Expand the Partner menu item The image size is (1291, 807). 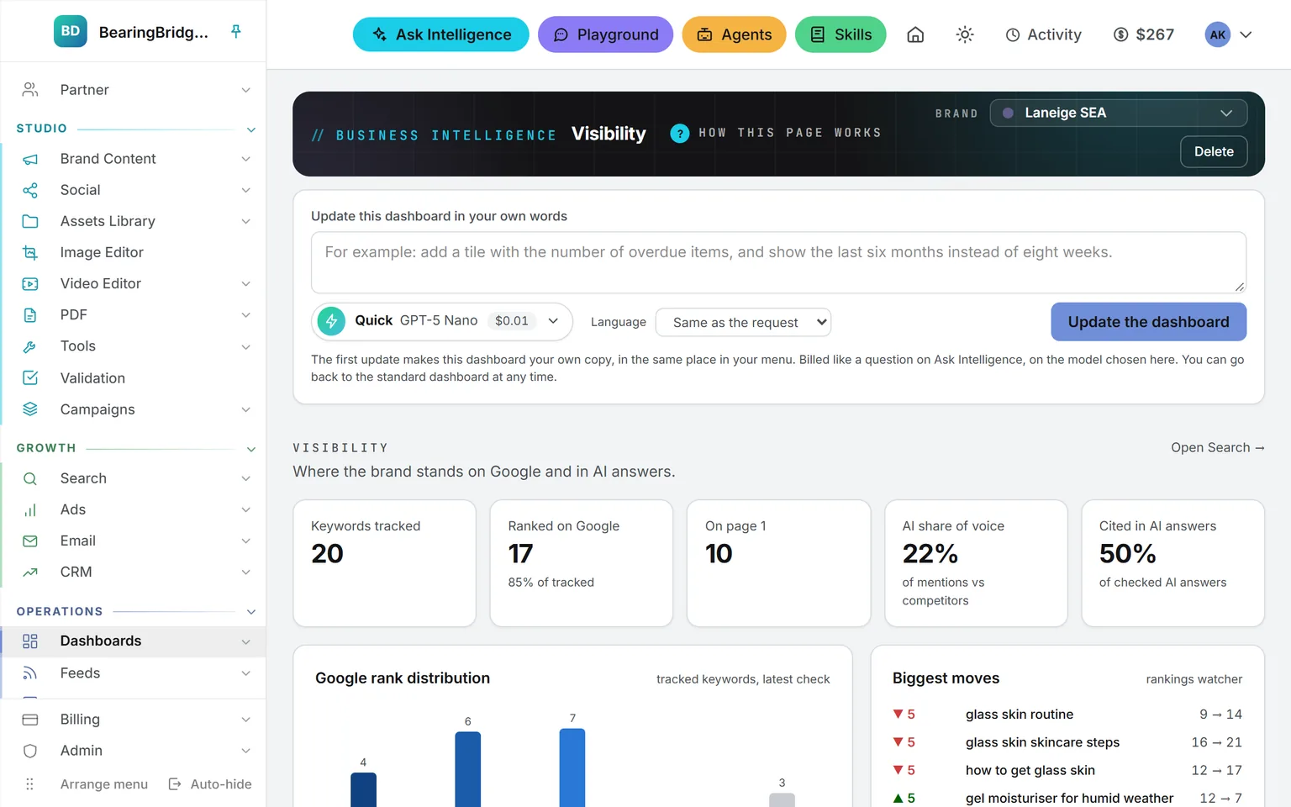pyautogui.click(x=134, y=90)
